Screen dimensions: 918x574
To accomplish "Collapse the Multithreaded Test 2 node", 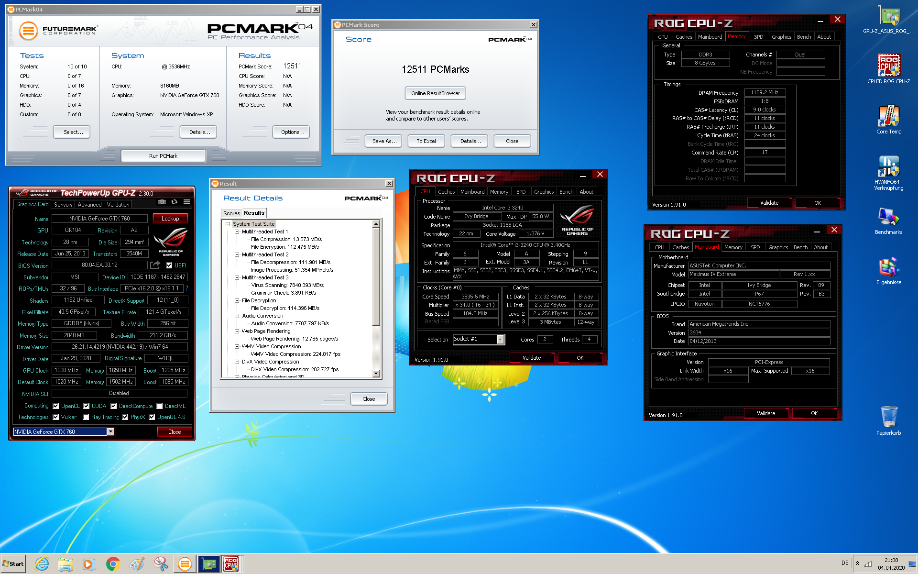I will 237,254.
